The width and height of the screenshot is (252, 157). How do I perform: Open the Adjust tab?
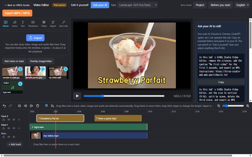coord(53,24)
